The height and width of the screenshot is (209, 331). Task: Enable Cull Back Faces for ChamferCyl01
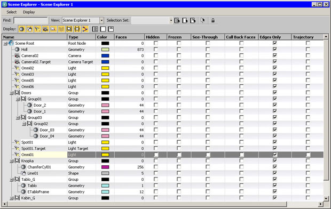(241, 167)
